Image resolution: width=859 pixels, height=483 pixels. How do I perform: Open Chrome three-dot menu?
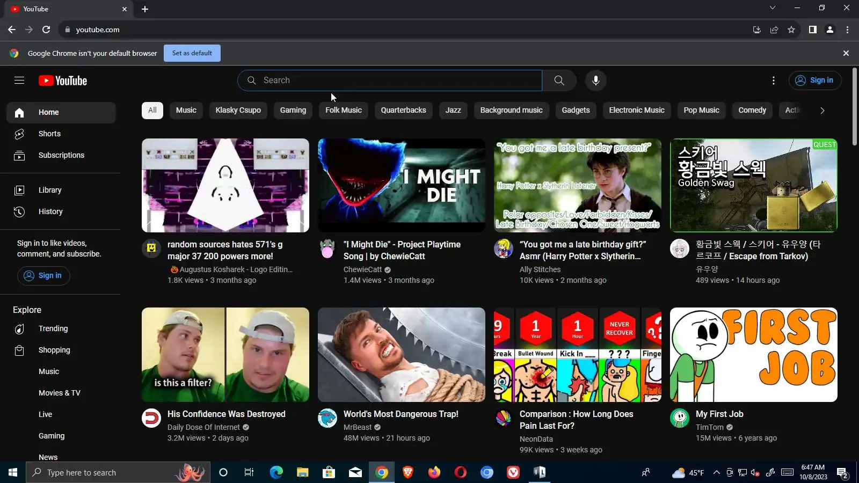[847, 30]
